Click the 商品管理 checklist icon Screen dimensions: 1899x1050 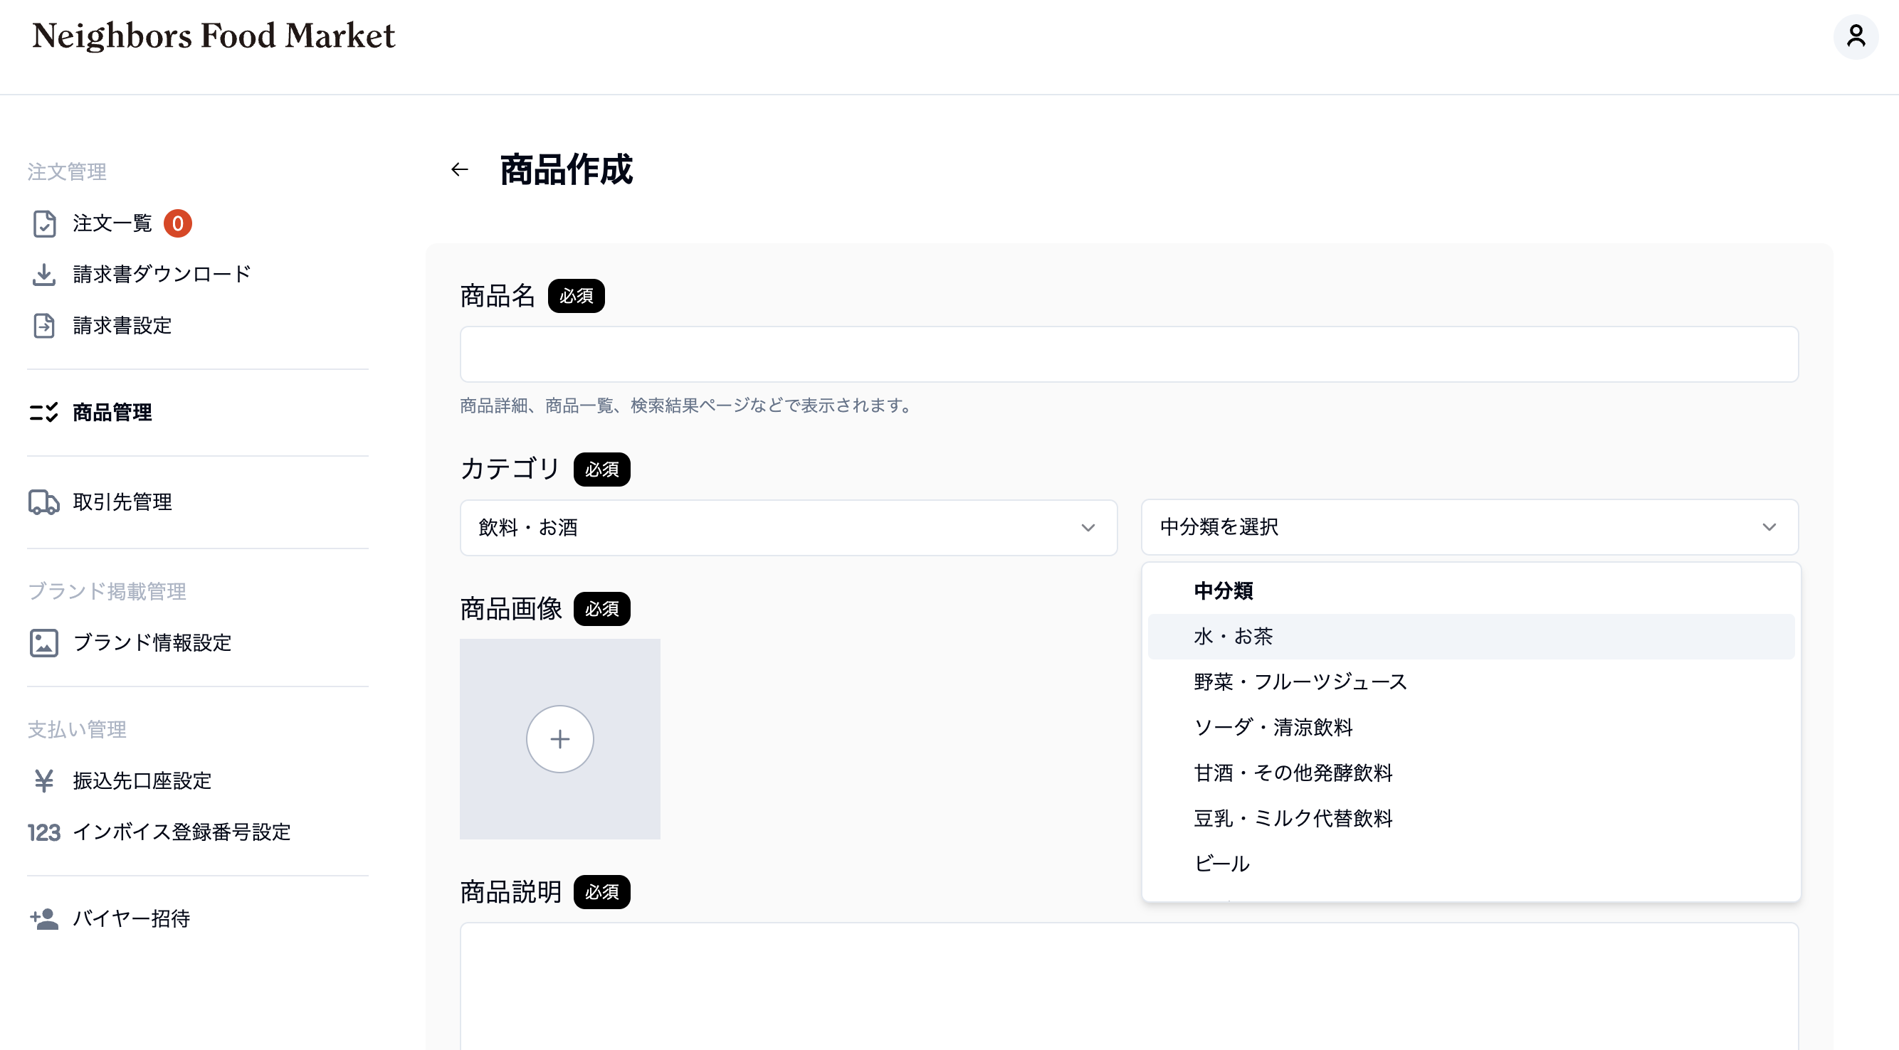coord(44,412)
